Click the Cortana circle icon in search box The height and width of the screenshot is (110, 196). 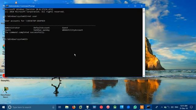(x=9, y=107)
